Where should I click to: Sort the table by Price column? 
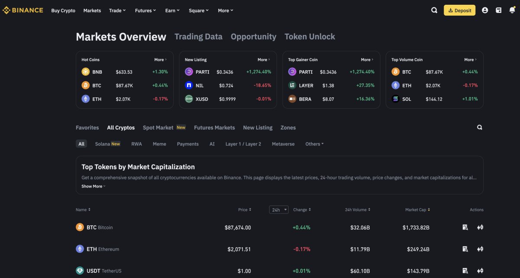click(244, 210)
